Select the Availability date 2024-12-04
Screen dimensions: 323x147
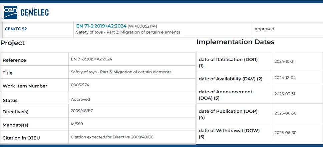coord(285,78)
